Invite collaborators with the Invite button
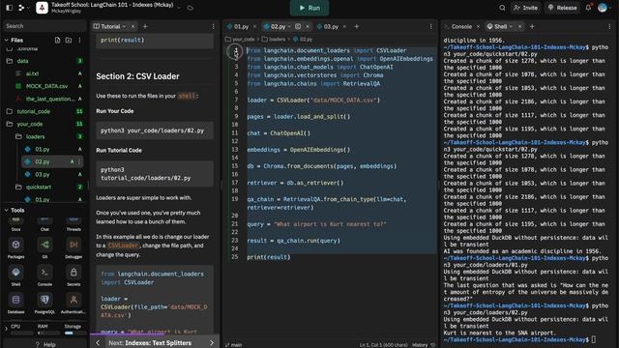The height and width of the screenshot is (348, 619). (525, 8)
